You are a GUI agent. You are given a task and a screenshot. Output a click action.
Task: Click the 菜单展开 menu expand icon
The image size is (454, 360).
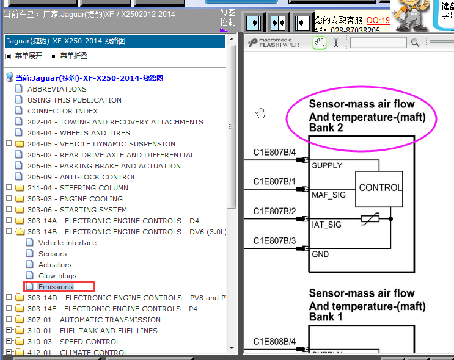(x=8, y=56)
